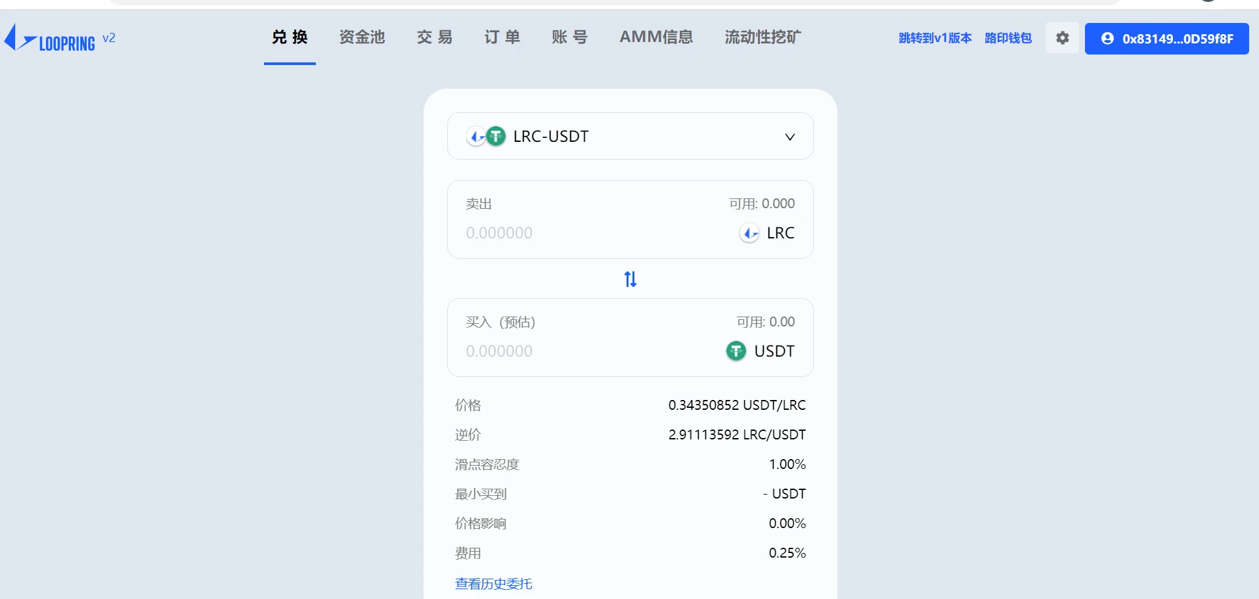This screenshot has width=1259, height=599.
Task: Swap sell and buy tokens arrows
Action: tap(630, 279)
